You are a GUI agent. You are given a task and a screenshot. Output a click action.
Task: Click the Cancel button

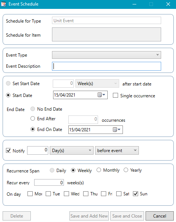pos(160,216)
